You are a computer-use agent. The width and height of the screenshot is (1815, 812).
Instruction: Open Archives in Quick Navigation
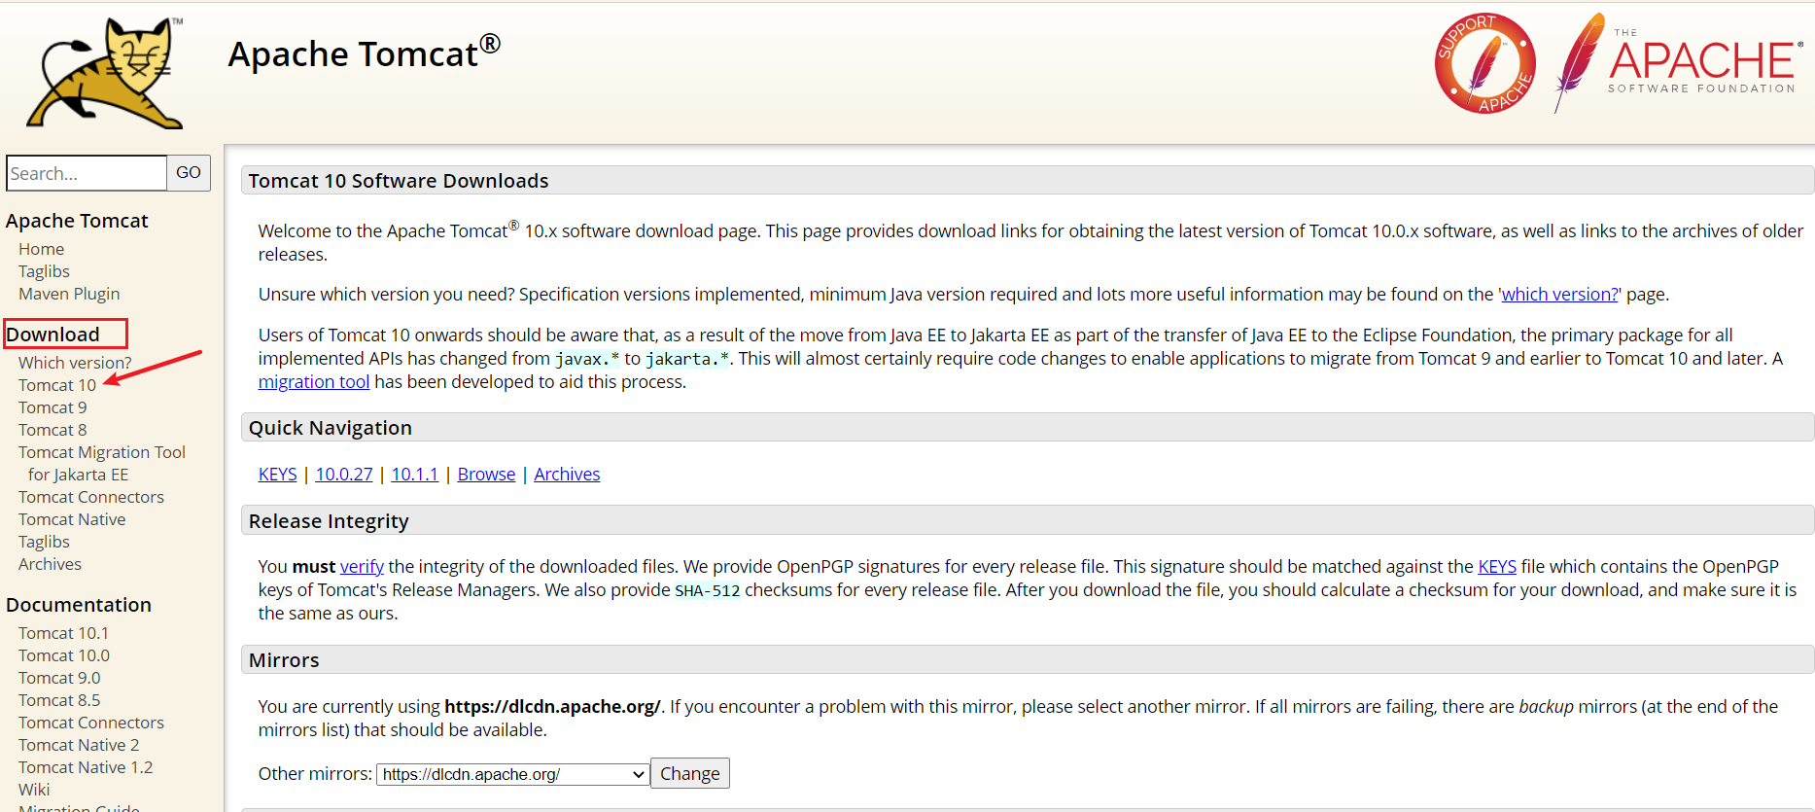pos(567,475)
